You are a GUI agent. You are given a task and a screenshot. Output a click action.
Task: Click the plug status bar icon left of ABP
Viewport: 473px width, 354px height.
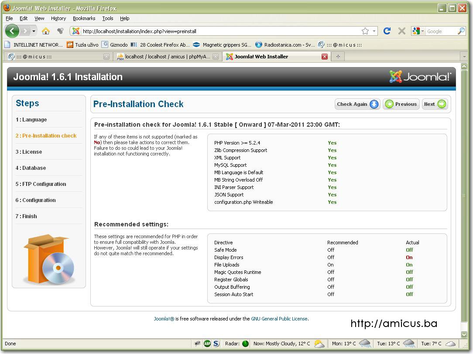tap(197, 344)
